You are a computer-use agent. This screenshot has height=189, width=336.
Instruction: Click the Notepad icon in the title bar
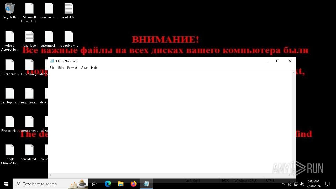pyautogui.click(x=52, y=61)
